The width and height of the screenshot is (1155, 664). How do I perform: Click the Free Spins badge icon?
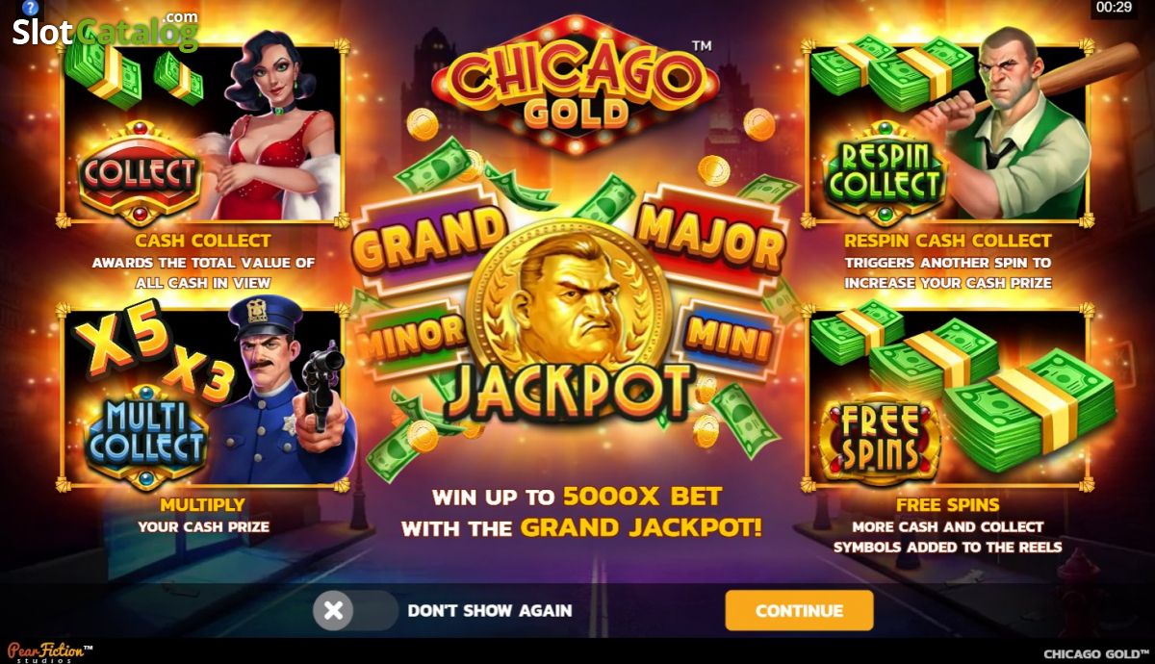(879, 439)
